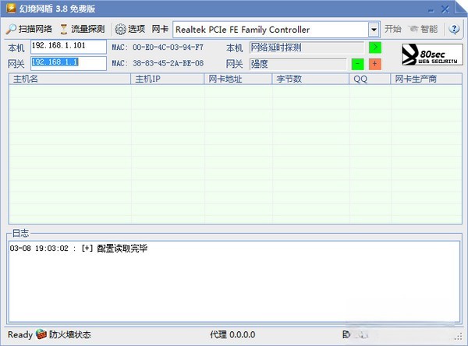Click the firewall status icon in status bar

coord(41,334)
